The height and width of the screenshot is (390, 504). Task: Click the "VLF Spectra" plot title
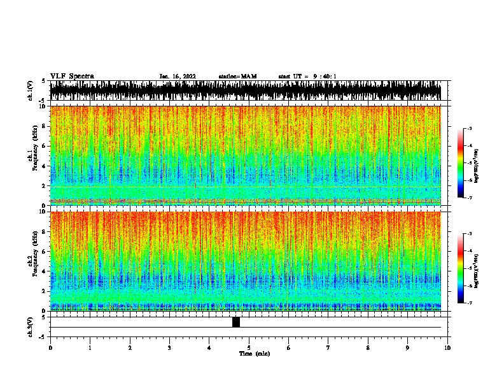tap(72, 76)
